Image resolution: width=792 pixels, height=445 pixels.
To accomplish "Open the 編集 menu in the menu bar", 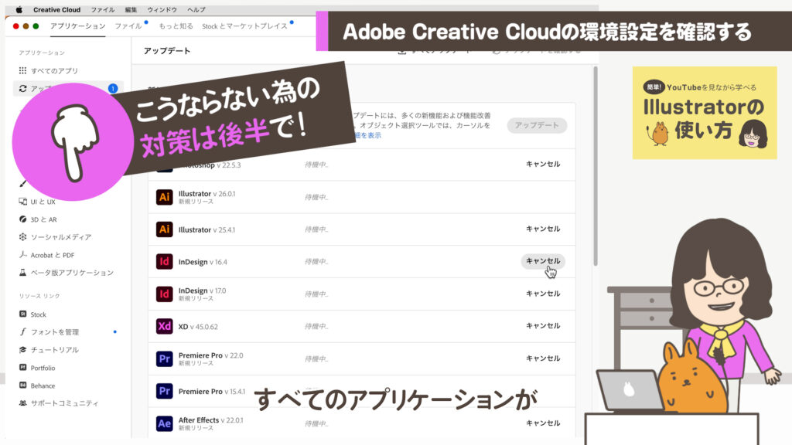I will pos(131,9).
